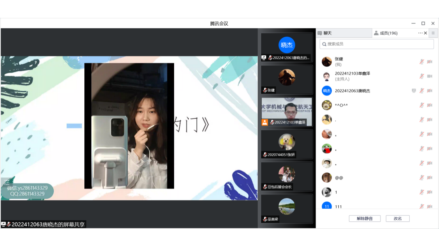Open the three-dots options on the 成员 tab
The height and width of the screenshot is (247, 439).
tap(420, 33)
